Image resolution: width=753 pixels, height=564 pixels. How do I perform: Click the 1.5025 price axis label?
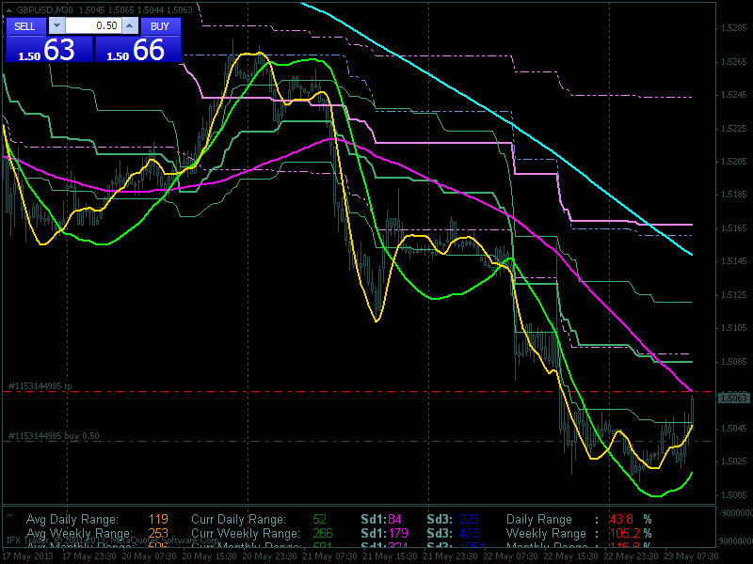(734, 462)
